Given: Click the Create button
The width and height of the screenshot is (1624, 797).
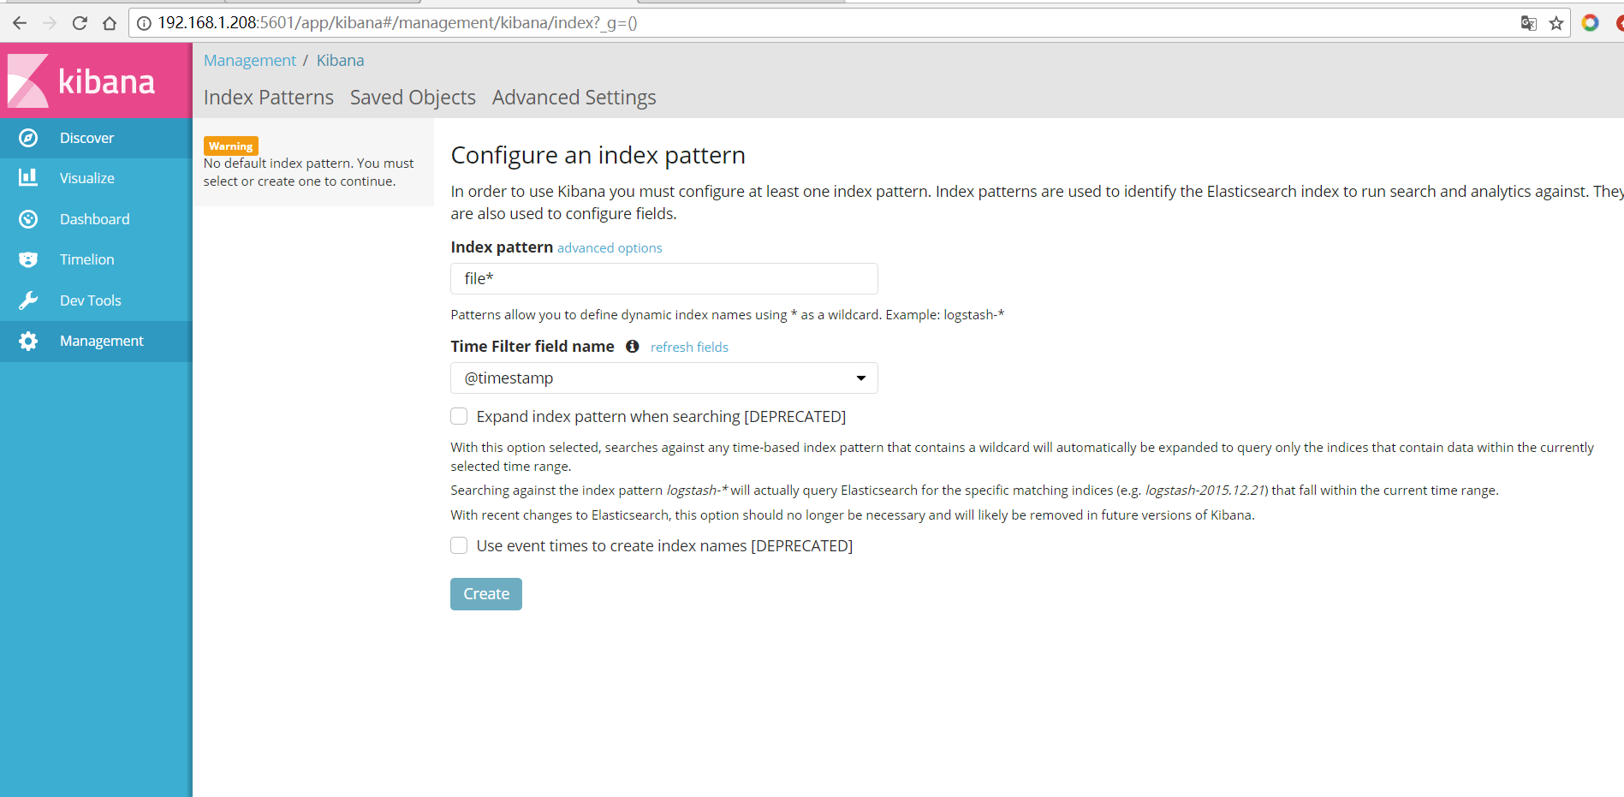Looking at the screenshot, I should coord(486,594).
